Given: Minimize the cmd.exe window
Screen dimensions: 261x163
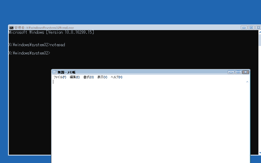Looking at the screenshot, I should (x=244, y=28).
